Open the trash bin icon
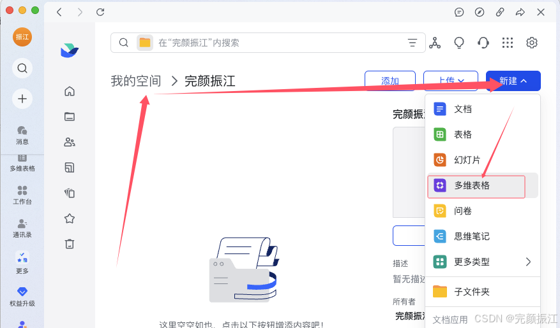 (70, 244)
